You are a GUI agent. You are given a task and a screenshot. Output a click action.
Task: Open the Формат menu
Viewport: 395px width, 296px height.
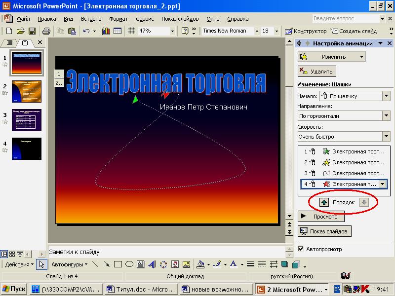click(x=118, y=19)
